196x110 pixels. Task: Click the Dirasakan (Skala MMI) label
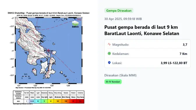[120, 75]
